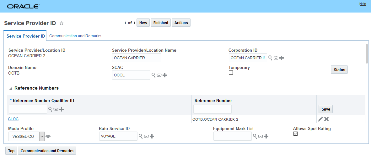Switch to the Communication and Remarks tab
Image resolution: width=371 pixels, height=156 pixels.
pos(75,36)
